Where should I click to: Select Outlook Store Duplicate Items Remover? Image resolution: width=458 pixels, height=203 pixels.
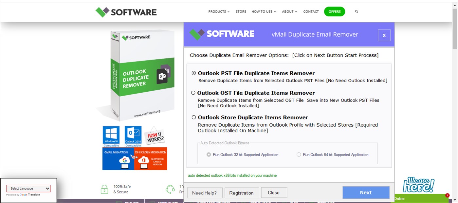(x=193, y=117)
